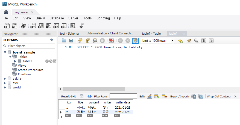Open find panel magnifier in editor

pyautogui.click(x=196, y=40)
